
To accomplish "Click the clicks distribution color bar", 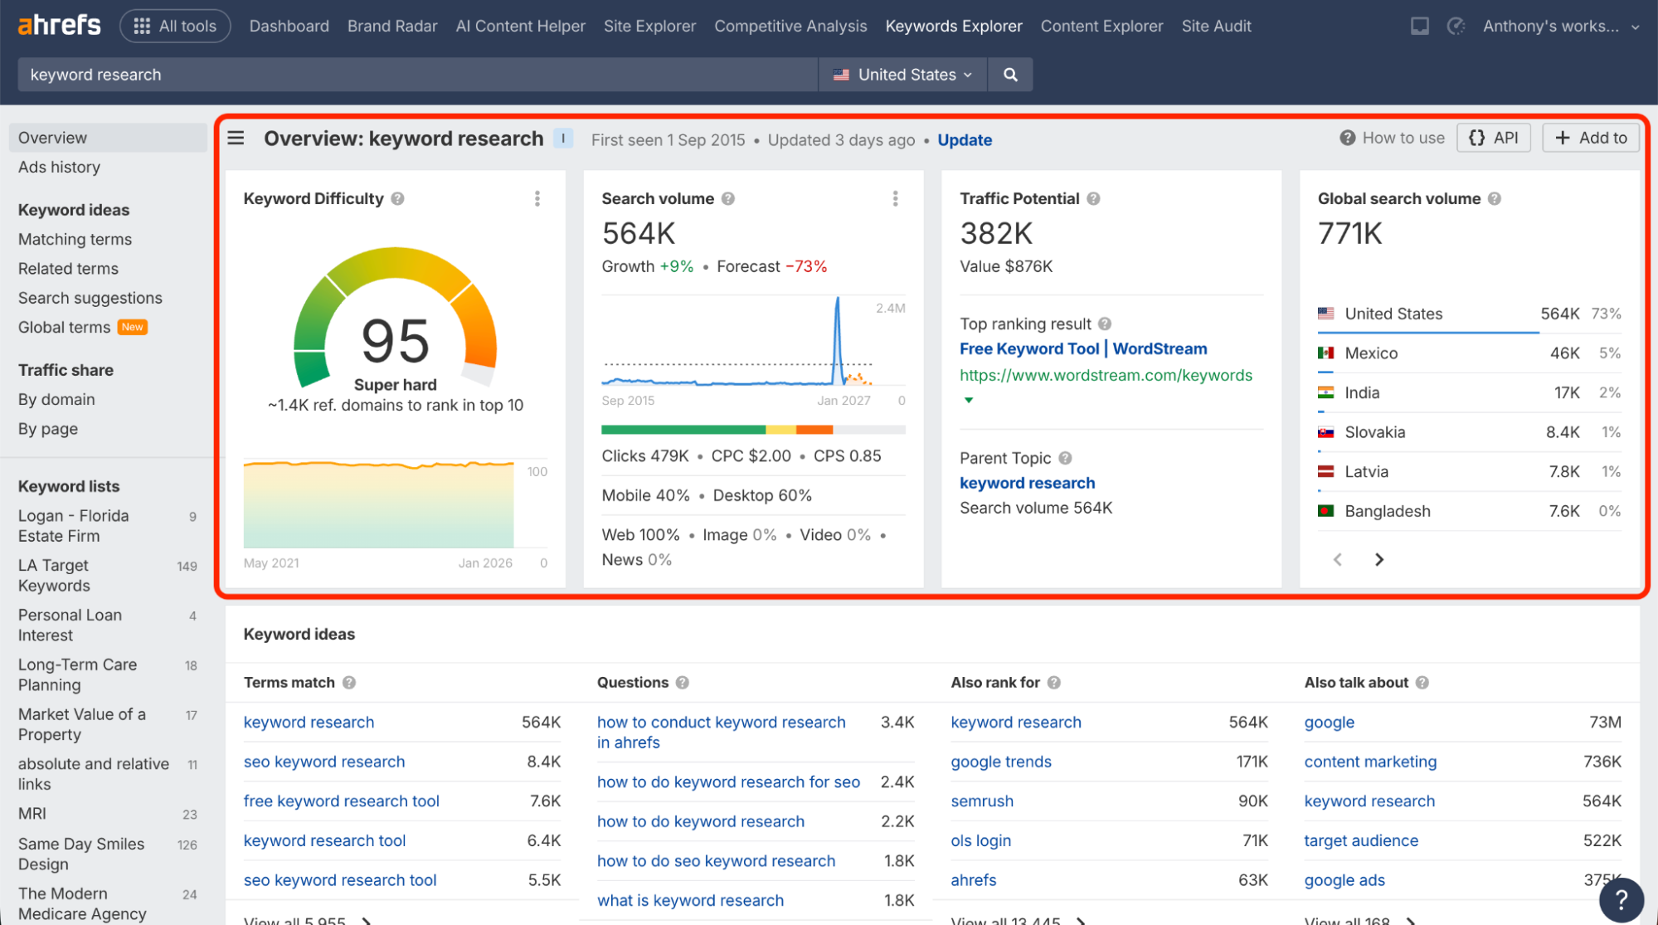I will pos(753,429).
